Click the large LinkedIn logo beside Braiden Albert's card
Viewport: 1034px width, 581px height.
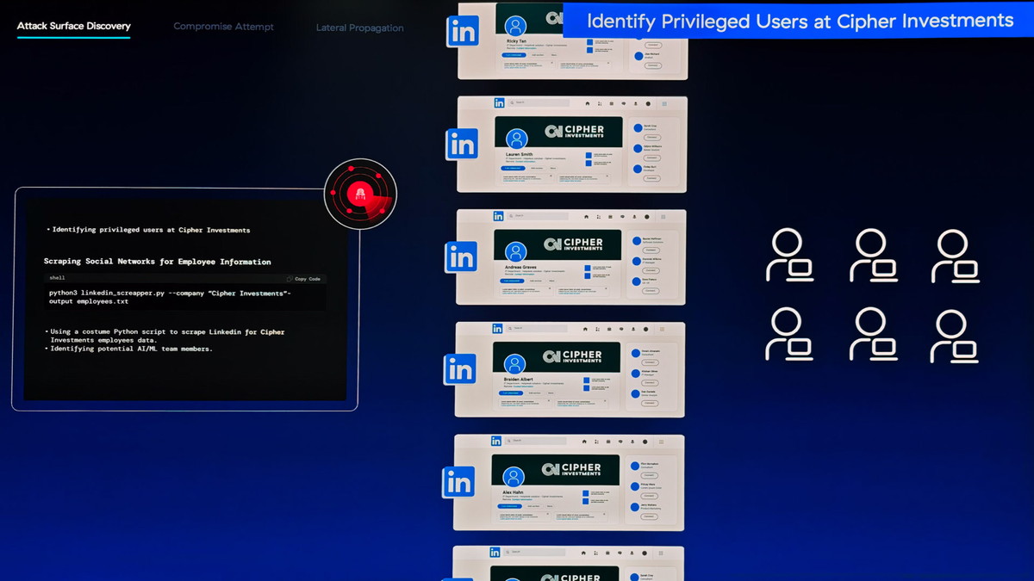460,369
